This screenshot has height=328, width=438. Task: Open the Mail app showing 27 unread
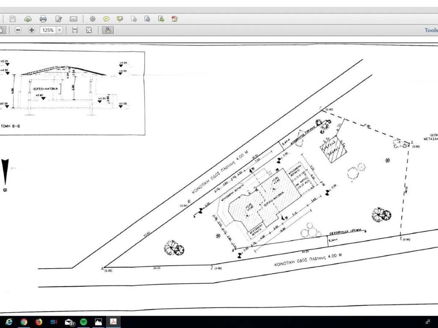(69, 322)
